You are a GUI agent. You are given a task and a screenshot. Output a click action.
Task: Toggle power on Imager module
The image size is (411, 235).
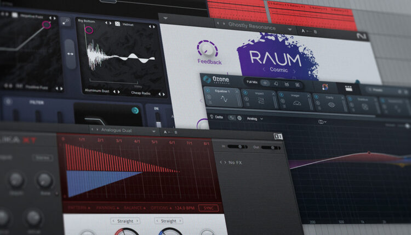pyautogui.click(x=282, y=95)
